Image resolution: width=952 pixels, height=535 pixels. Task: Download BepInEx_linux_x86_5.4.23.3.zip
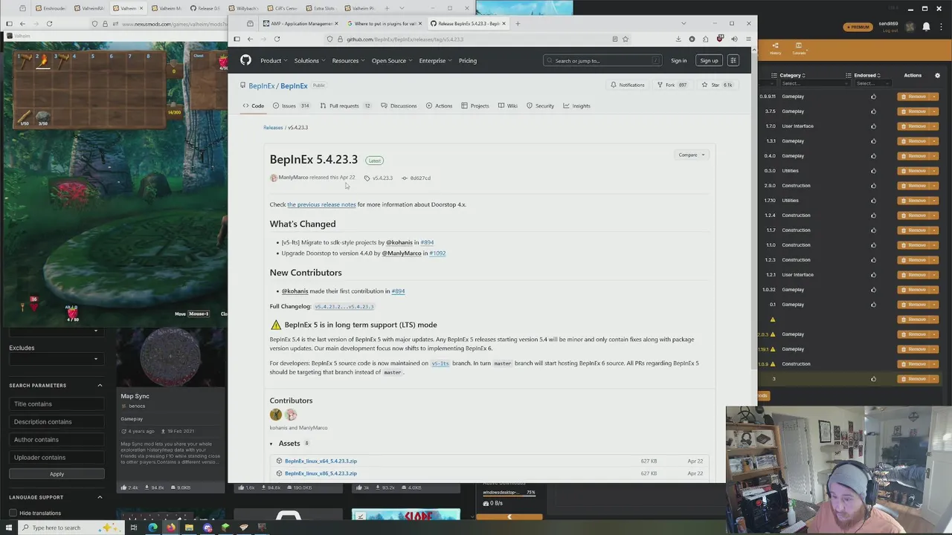tap(321, 473)
